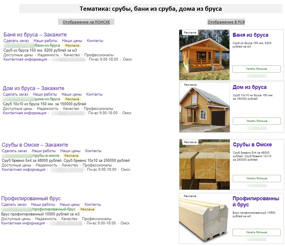Click 'Наши цены' under Профилированный брус ad
This screenshot has width=285, height=246.
tap(70, 204)
